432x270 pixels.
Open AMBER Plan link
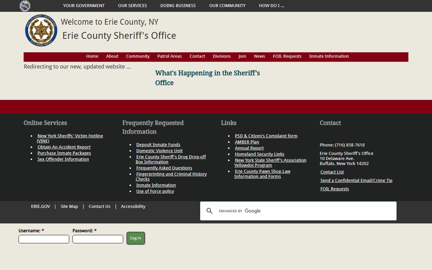coord(247,142)
